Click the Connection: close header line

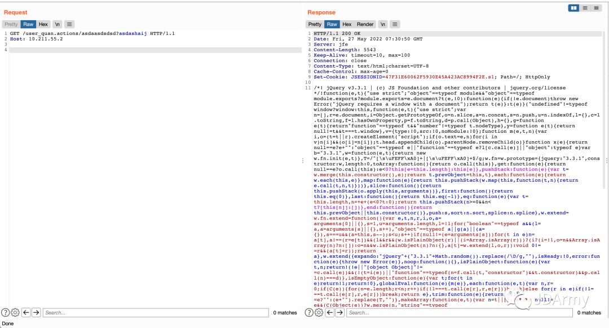[x=340, y=61]
